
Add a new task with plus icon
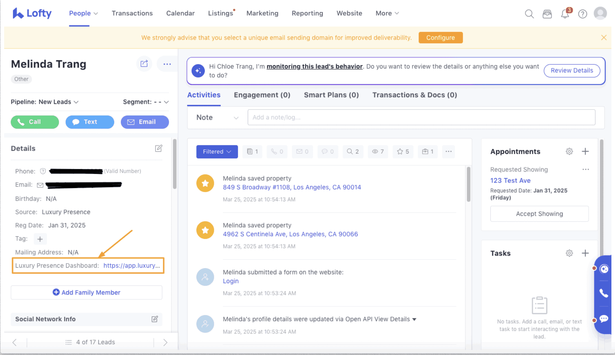[x=585, y=253]
